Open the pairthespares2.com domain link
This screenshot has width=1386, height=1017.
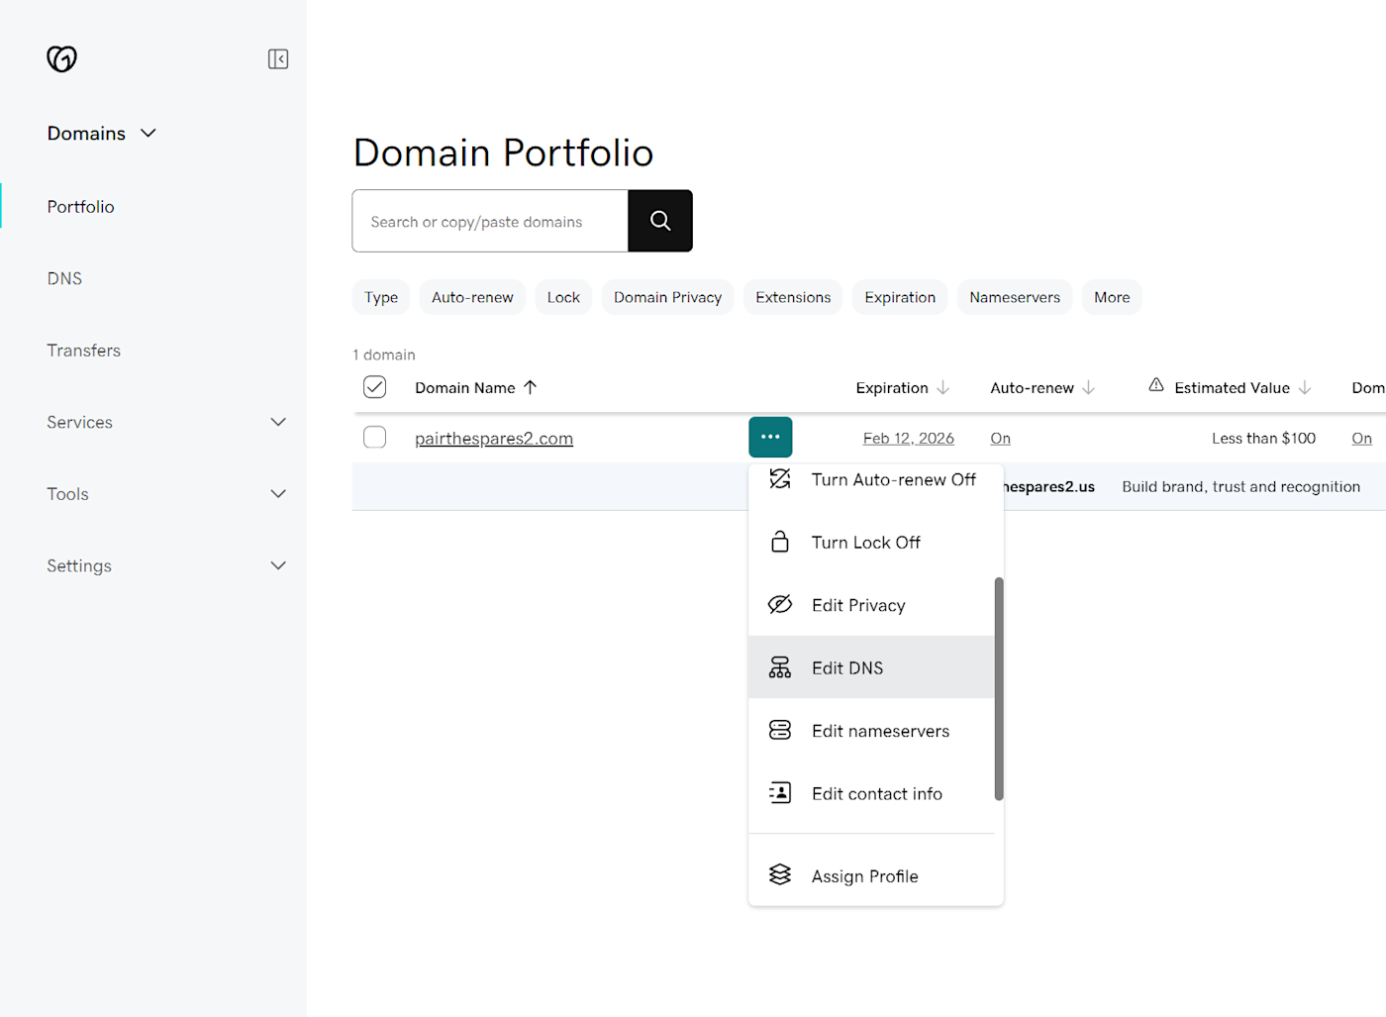[x=494, y=439]
